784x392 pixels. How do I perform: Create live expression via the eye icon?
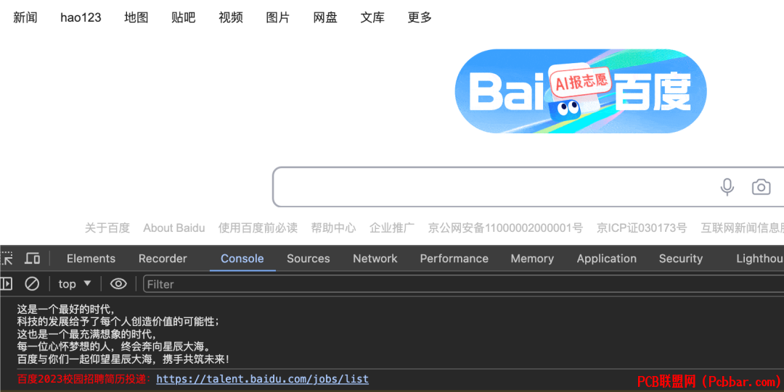tap(118, 284)
